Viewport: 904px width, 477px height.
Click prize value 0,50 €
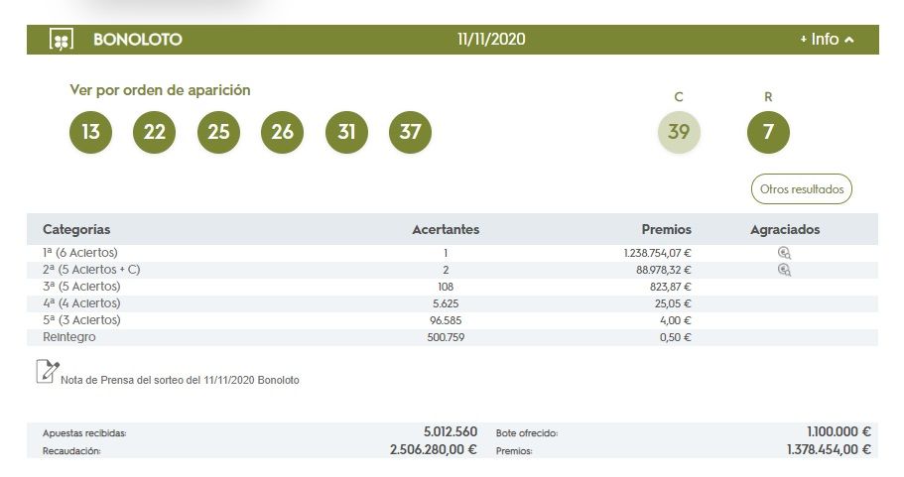click(x=676, y=337)
